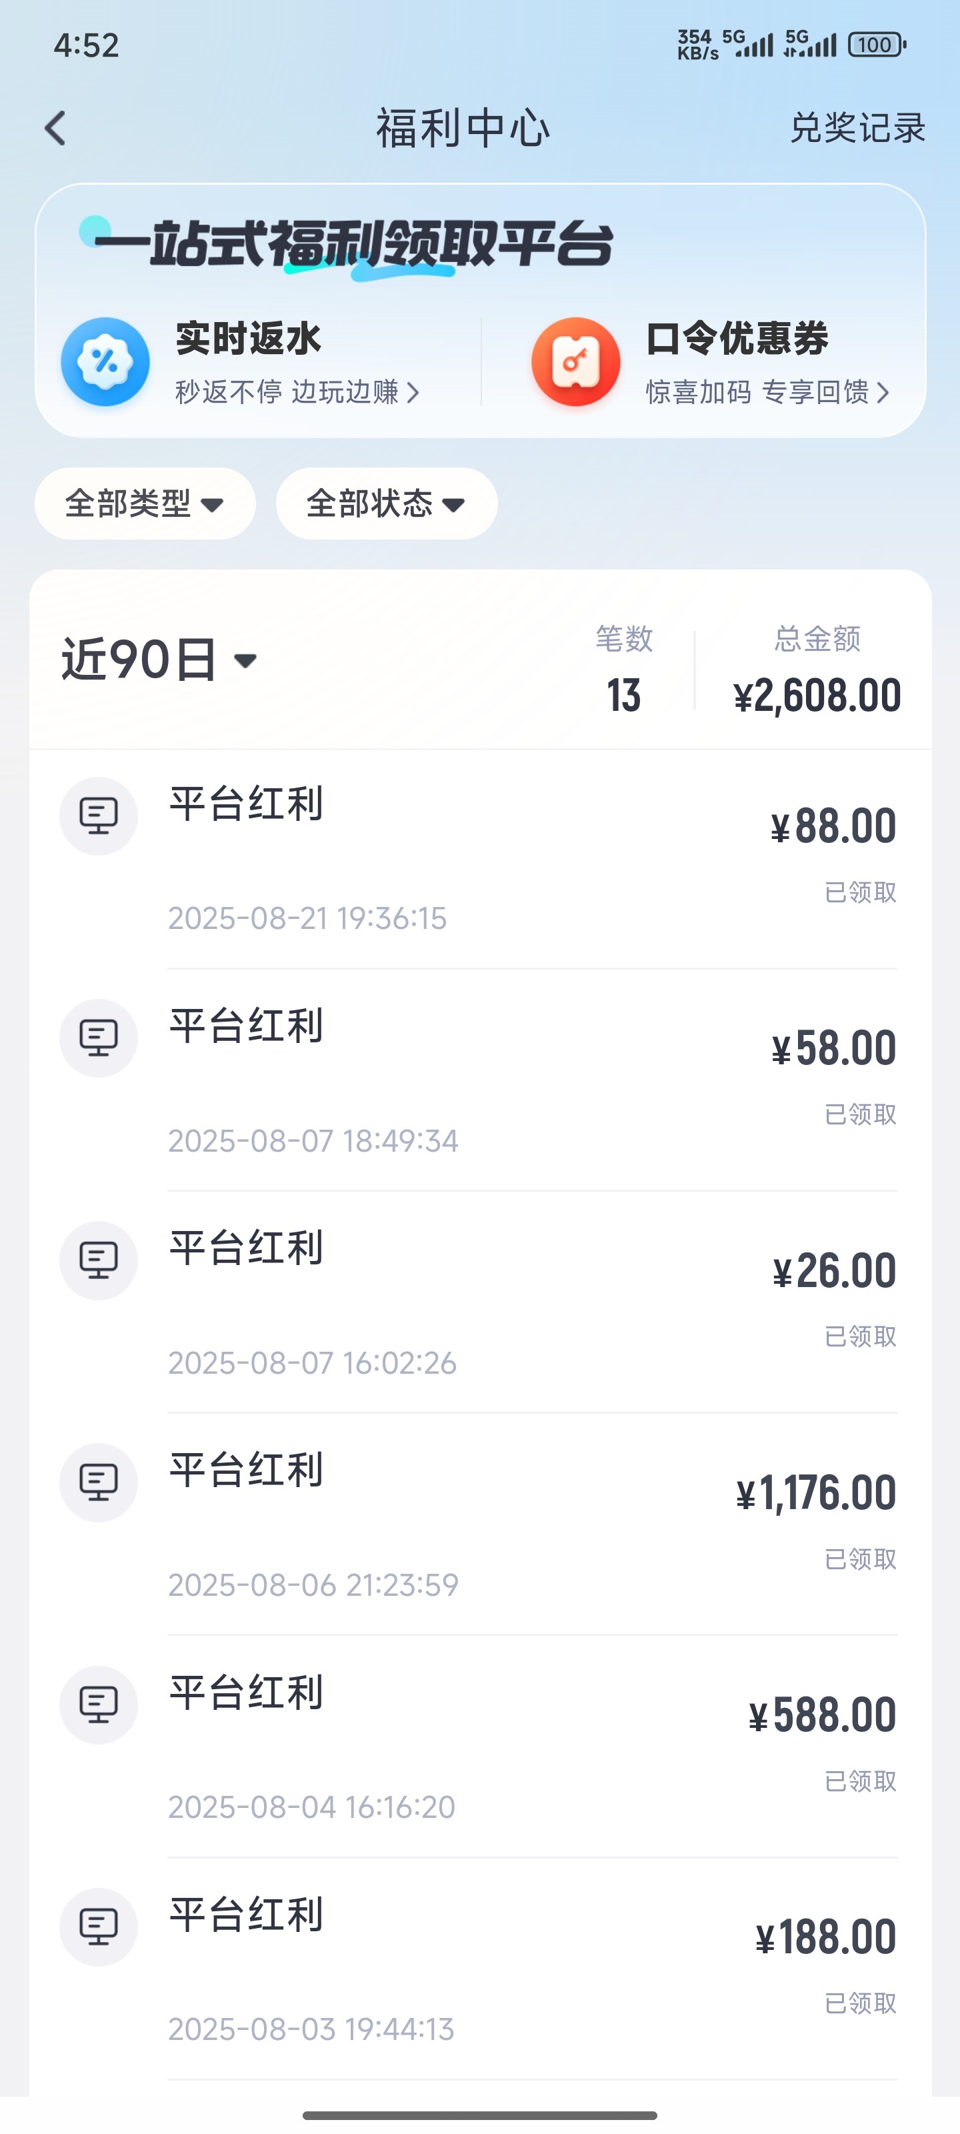960x2134 pixels.
Task: Tap icon beside the ¥26.00 平台红利 entry
Action: point(99,1260)
